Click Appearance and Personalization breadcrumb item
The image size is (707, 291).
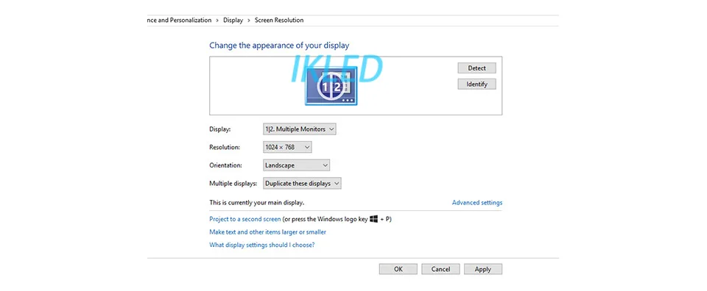click(x=180, y=21)
